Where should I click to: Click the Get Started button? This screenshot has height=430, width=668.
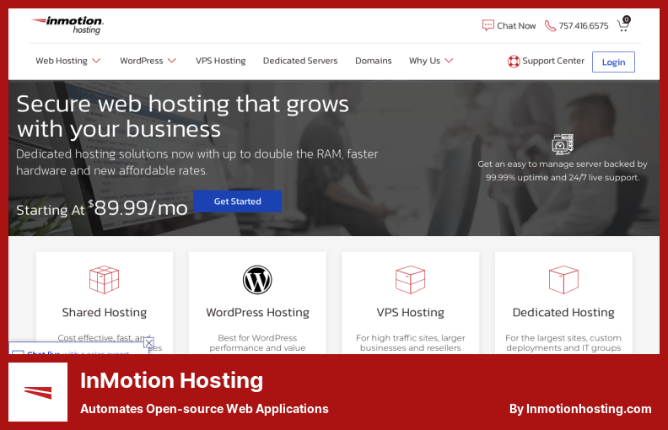(x=237, y=202)
